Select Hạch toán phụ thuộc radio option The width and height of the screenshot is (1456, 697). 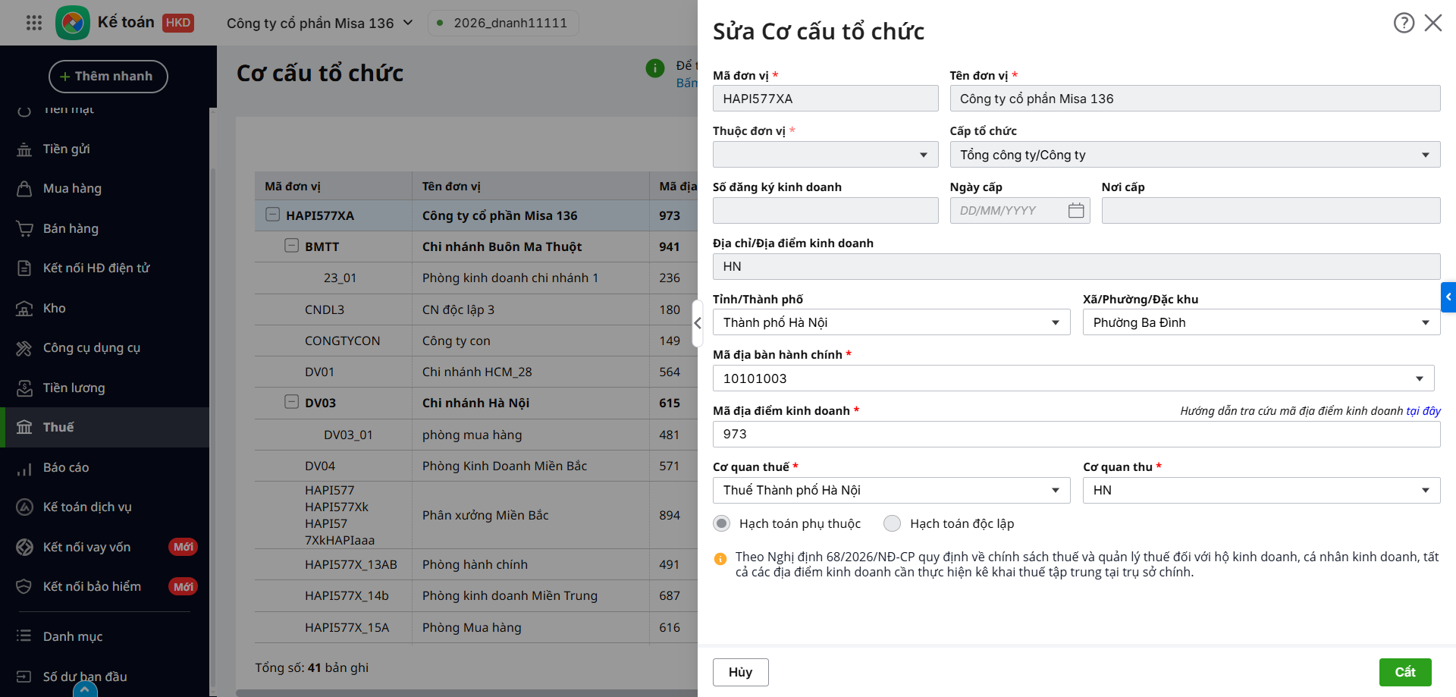[x=722, y=523]
